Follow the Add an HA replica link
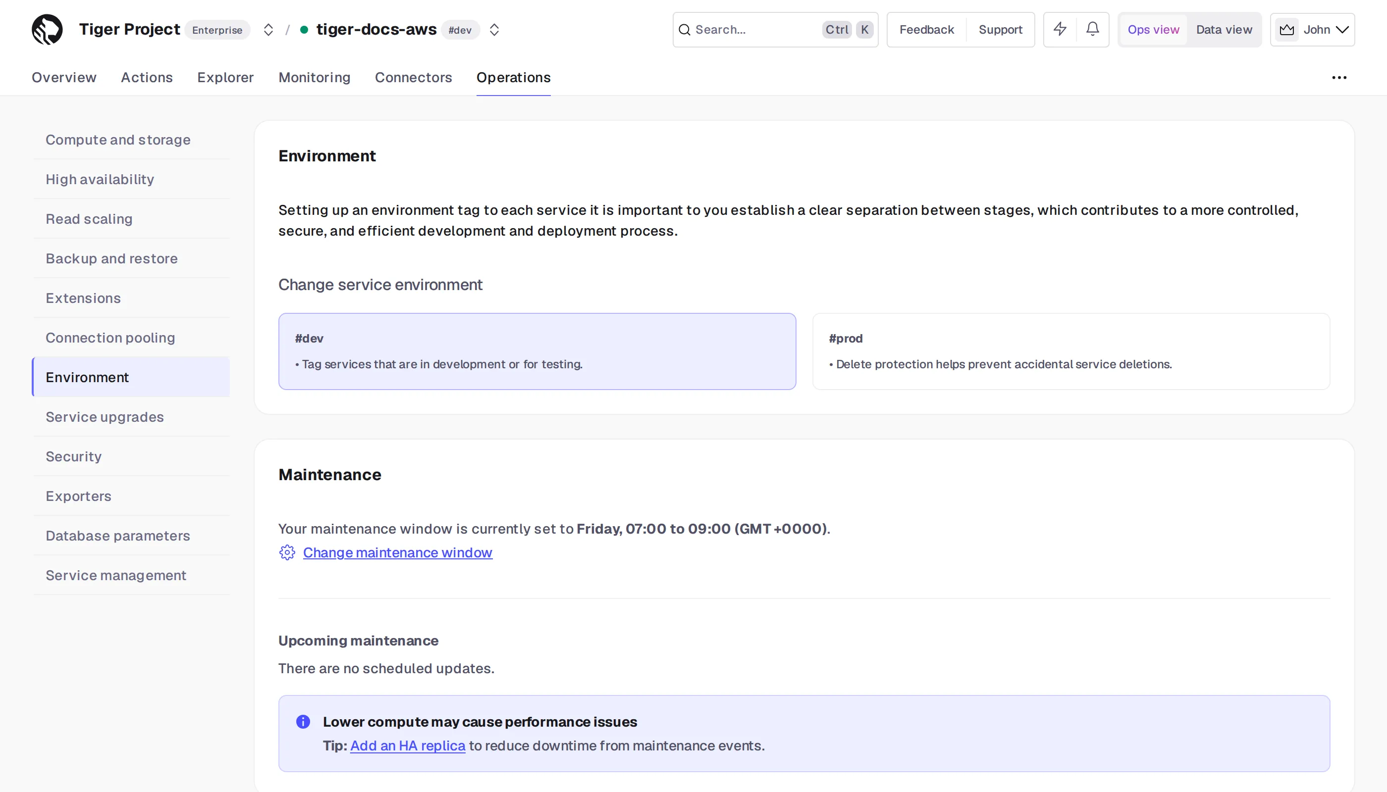Viewport: 1387px width, 792px height. (x=408, y=746)
